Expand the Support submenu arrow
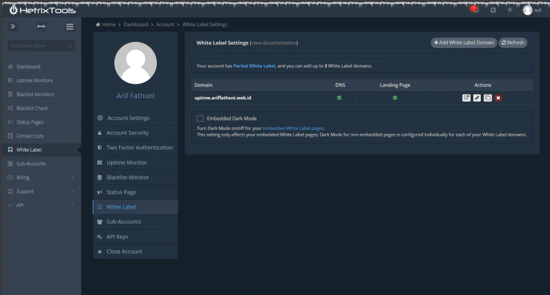This screenshot has width=550, height=295. tap(73, 191)
